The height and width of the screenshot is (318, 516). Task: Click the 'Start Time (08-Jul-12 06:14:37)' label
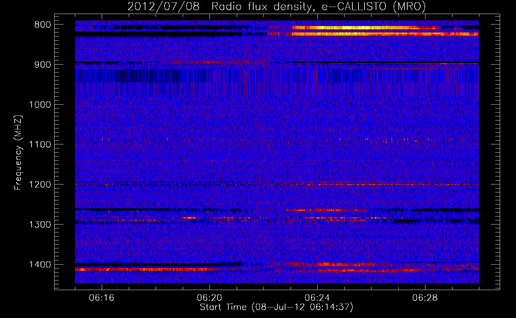(x=276, y=307)
